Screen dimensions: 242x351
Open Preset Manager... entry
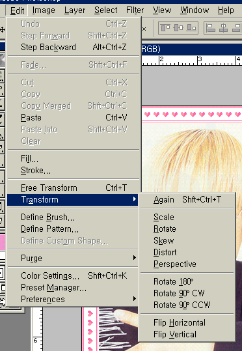tap(74, 287)
